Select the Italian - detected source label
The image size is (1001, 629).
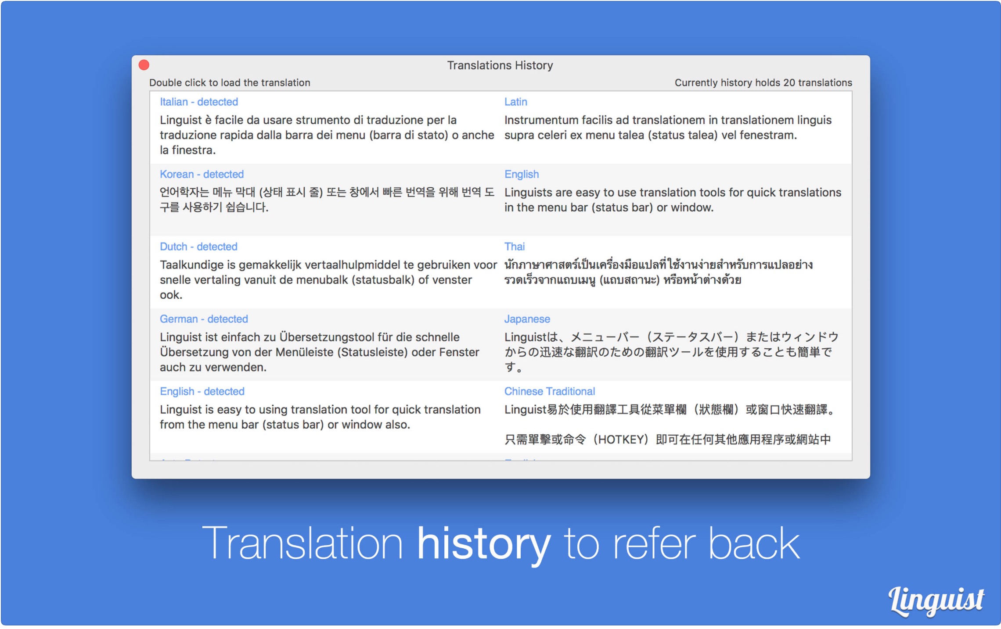tap(198, 102)
